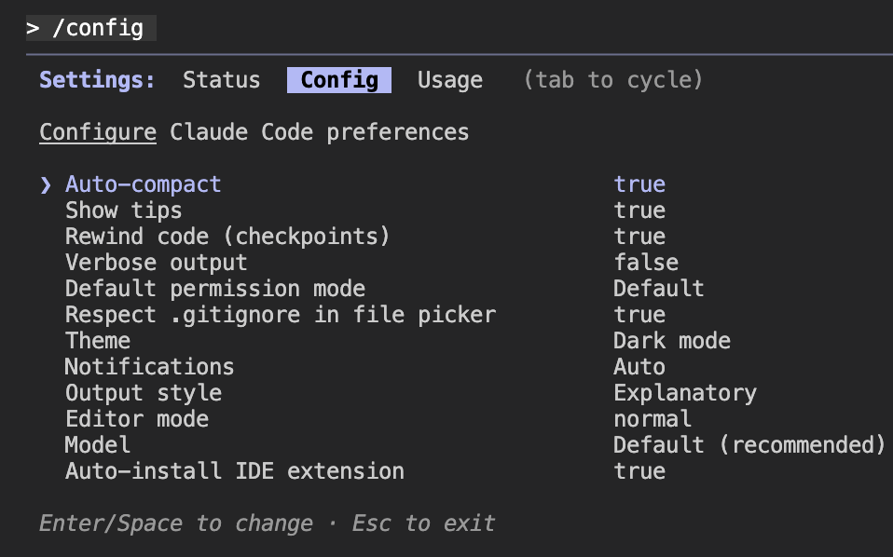This screenshot has width=893, height=557.
Task: Switch to the Status tab
Action: (221, 80)
